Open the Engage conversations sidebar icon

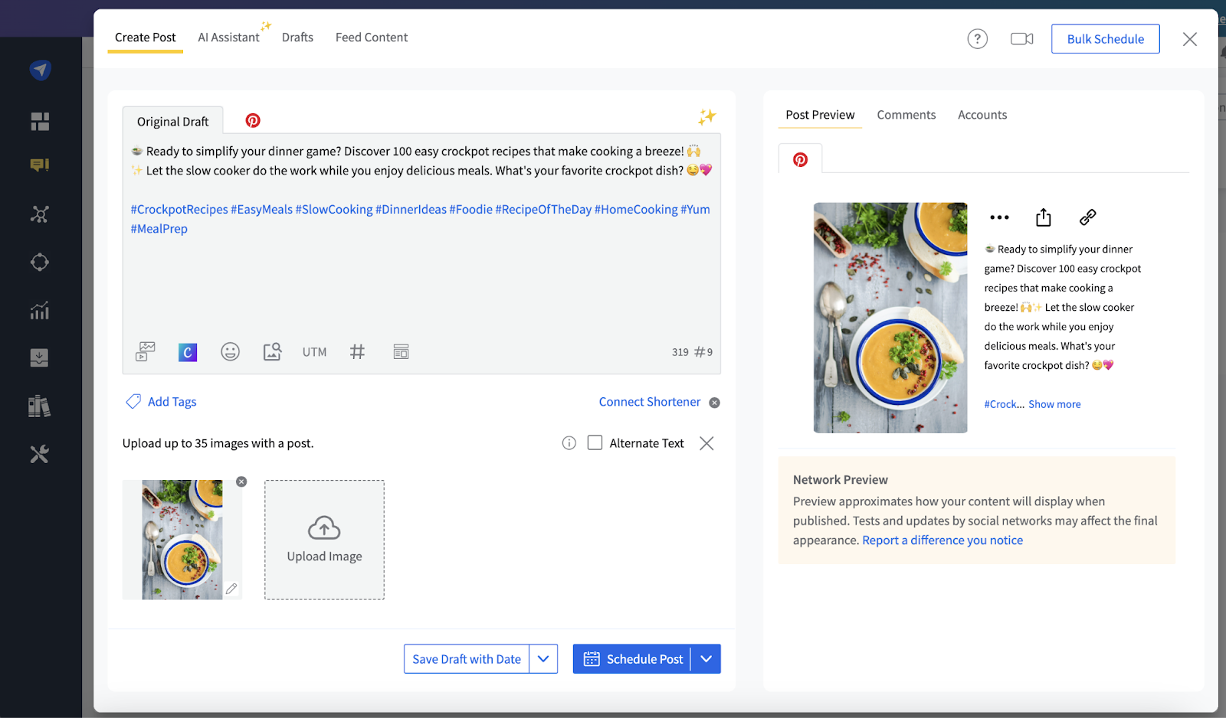point(39,165)
